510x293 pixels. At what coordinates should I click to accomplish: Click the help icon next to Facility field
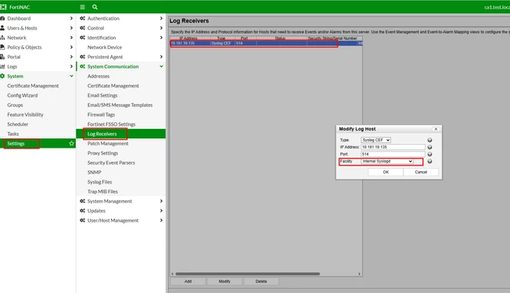coord(429,162)
